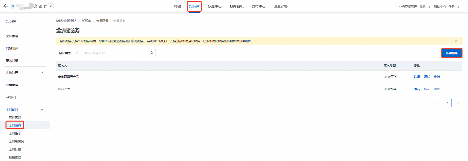Go to the previous page arrow
The width and height of the screenshot is (468, 161).
tap(438, 103)
